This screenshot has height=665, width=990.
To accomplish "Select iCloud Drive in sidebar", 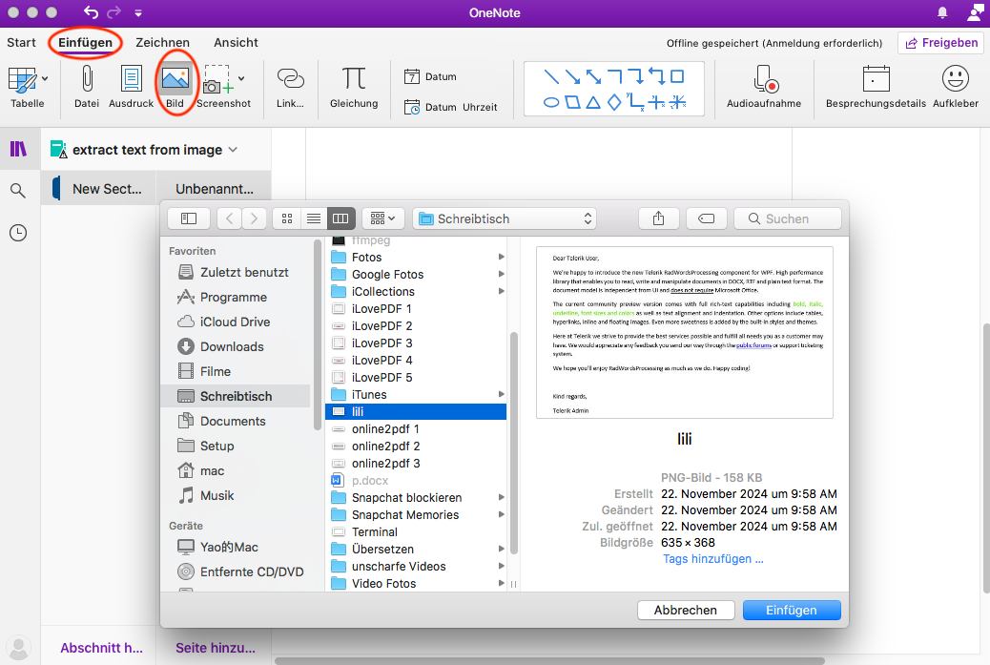I will tap(237, 322).
